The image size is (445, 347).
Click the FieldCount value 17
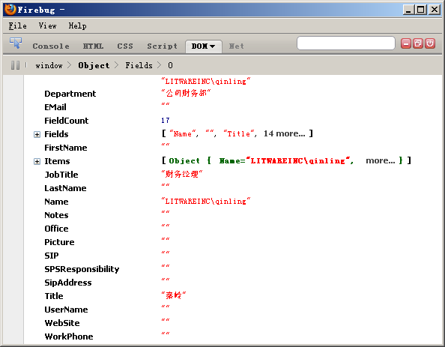click(x=166, y=121)
